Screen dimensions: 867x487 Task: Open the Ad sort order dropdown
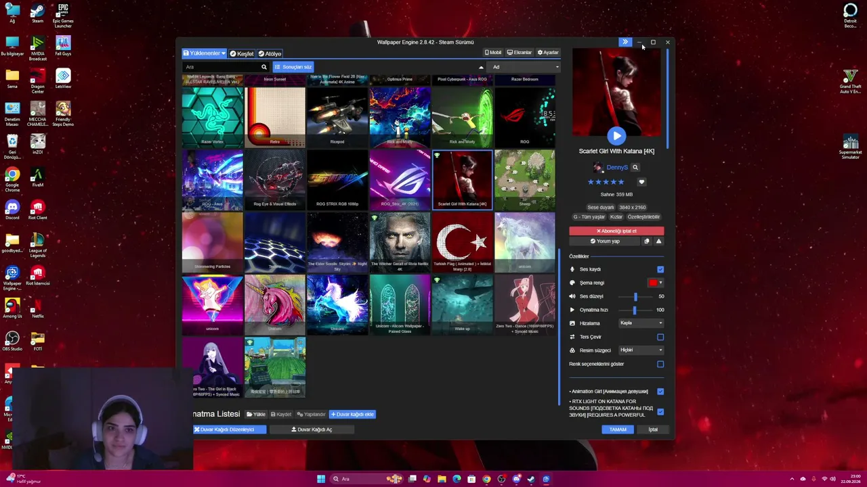click(x=525, y=67)
